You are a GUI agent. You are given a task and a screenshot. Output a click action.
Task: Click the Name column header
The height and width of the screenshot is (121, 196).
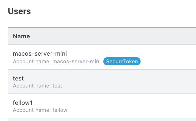click(21, 36)
